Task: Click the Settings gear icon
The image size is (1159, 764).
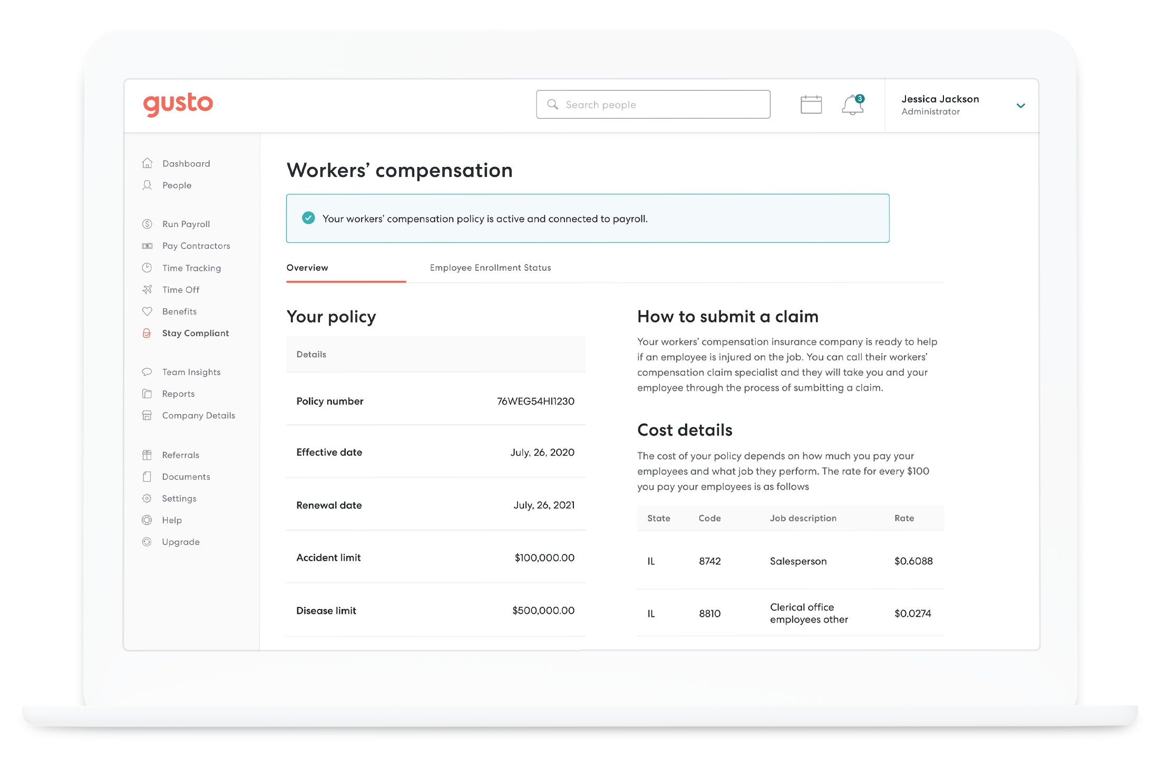Action: click(147, 498)
